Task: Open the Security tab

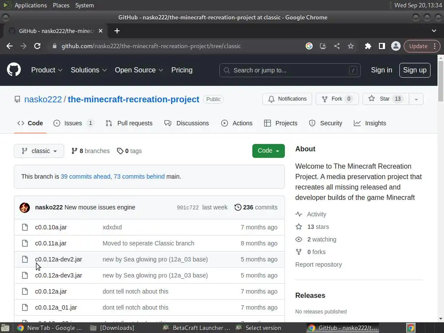Action: [x=326, y=123]
